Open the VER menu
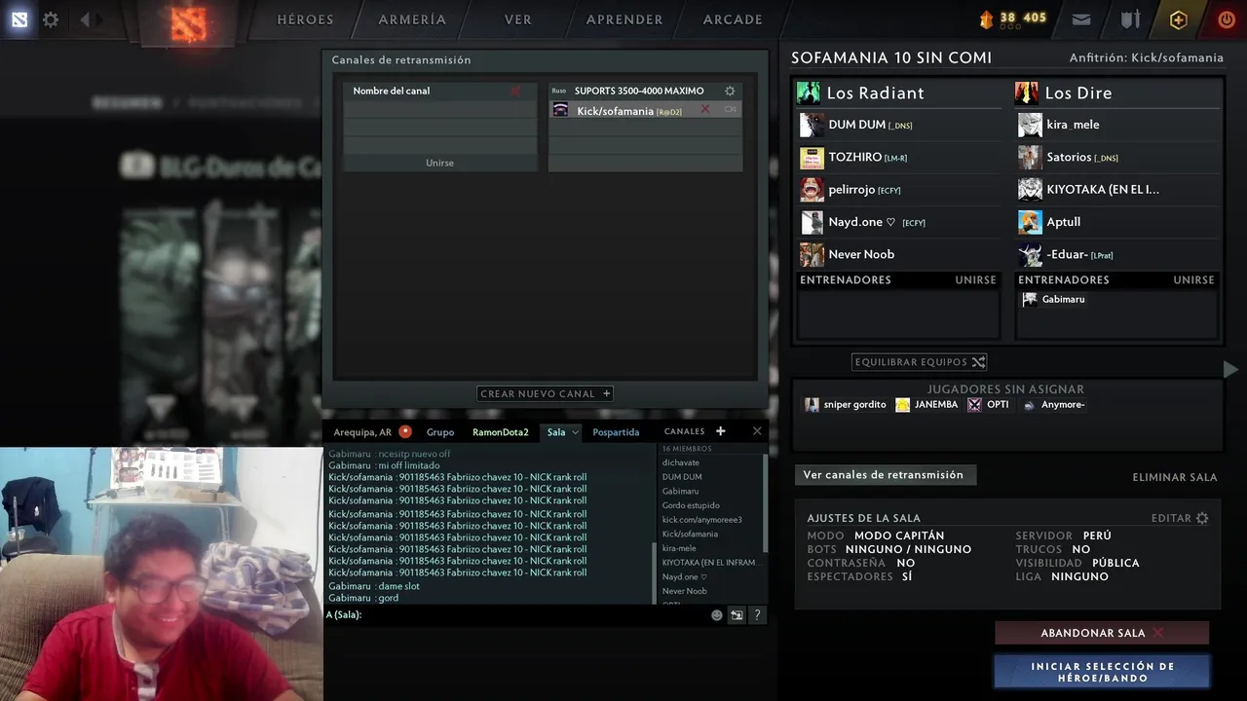Screen dimensions: 1247x701 pos(518,19)
